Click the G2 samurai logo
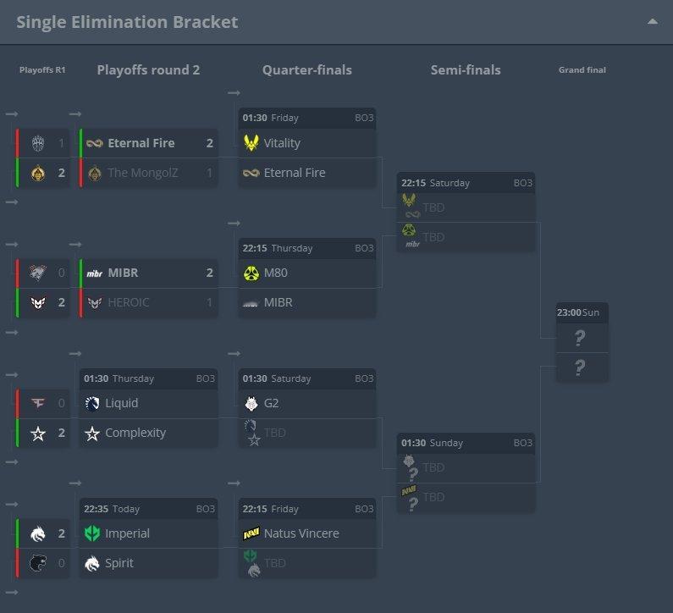Screen dimensions: 673x613 [251, 404]
